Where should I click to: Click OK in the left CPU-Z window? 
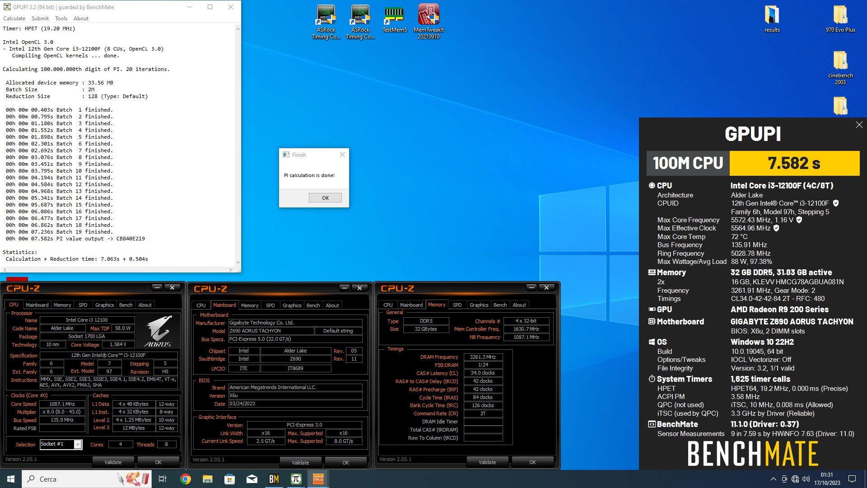[158, 462]
